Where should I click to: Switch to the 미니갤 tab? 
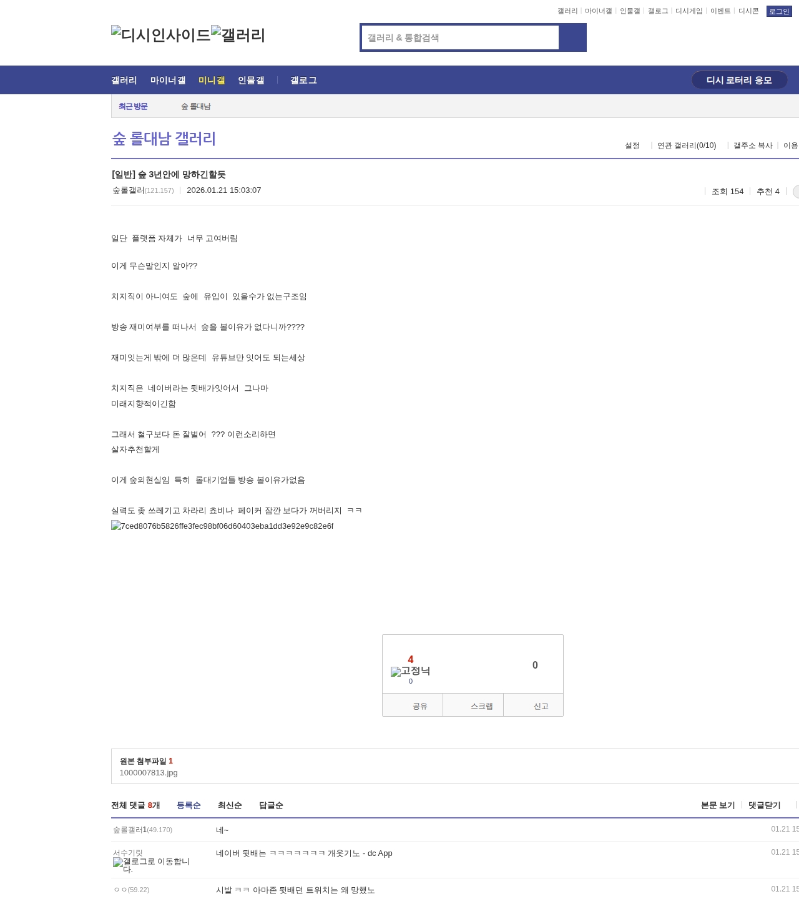212,81
